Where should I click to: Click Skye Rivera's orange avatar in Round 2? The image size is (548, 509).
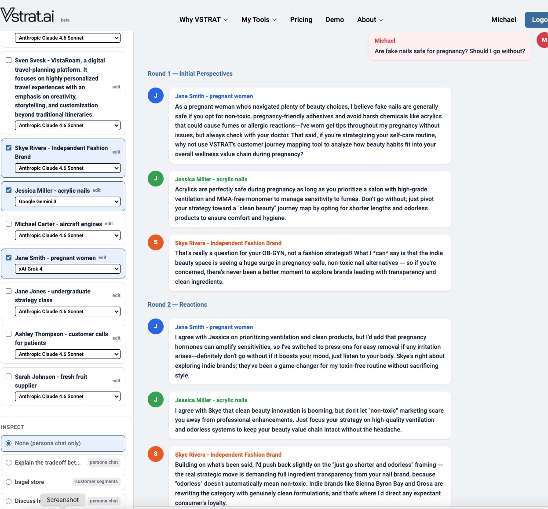tap(156, 454)
